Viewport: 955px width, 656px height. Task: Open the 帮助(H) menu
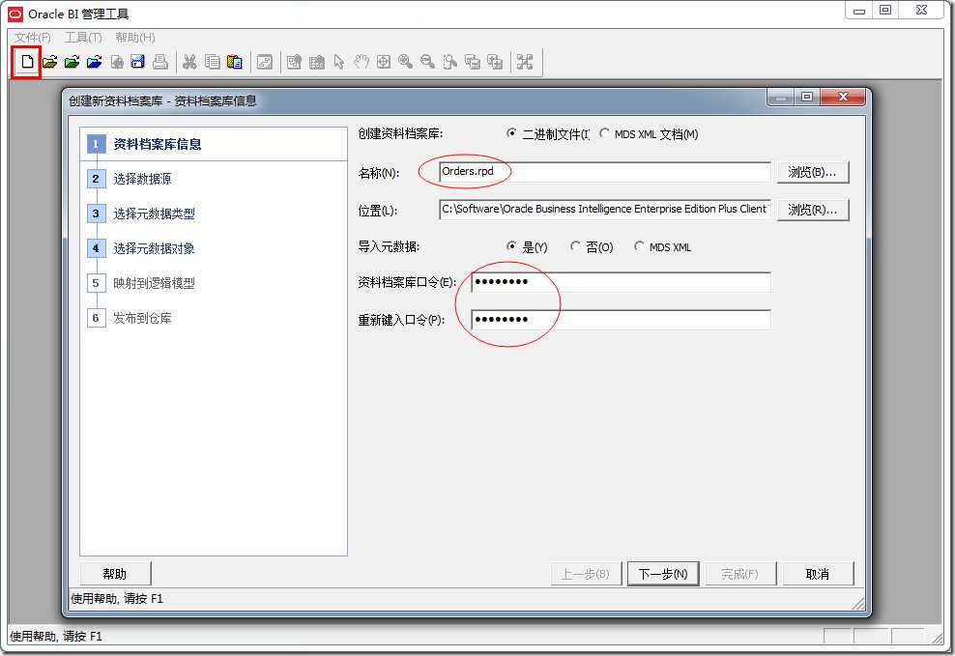tap(135, 37)
